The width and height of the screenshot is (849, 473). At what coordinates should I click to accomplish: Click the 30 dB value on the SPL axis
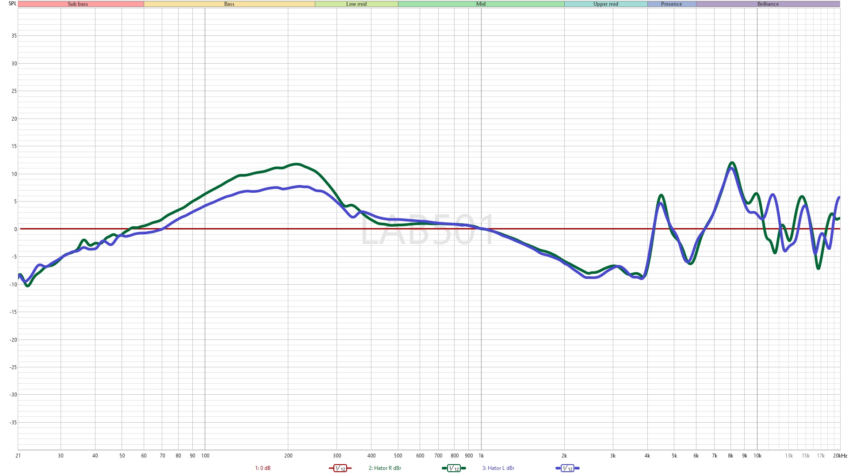tap(14, 64)
